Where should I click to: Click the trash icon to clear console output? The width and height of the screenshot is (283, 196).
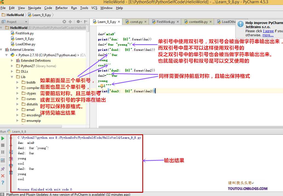11,173
